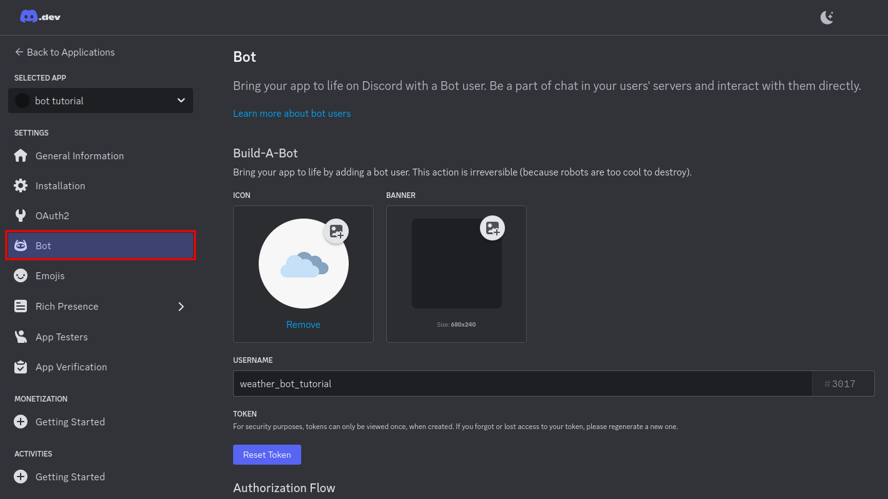
Task: Click the wrench icon beside OAuth2
Action: point(21,215)
